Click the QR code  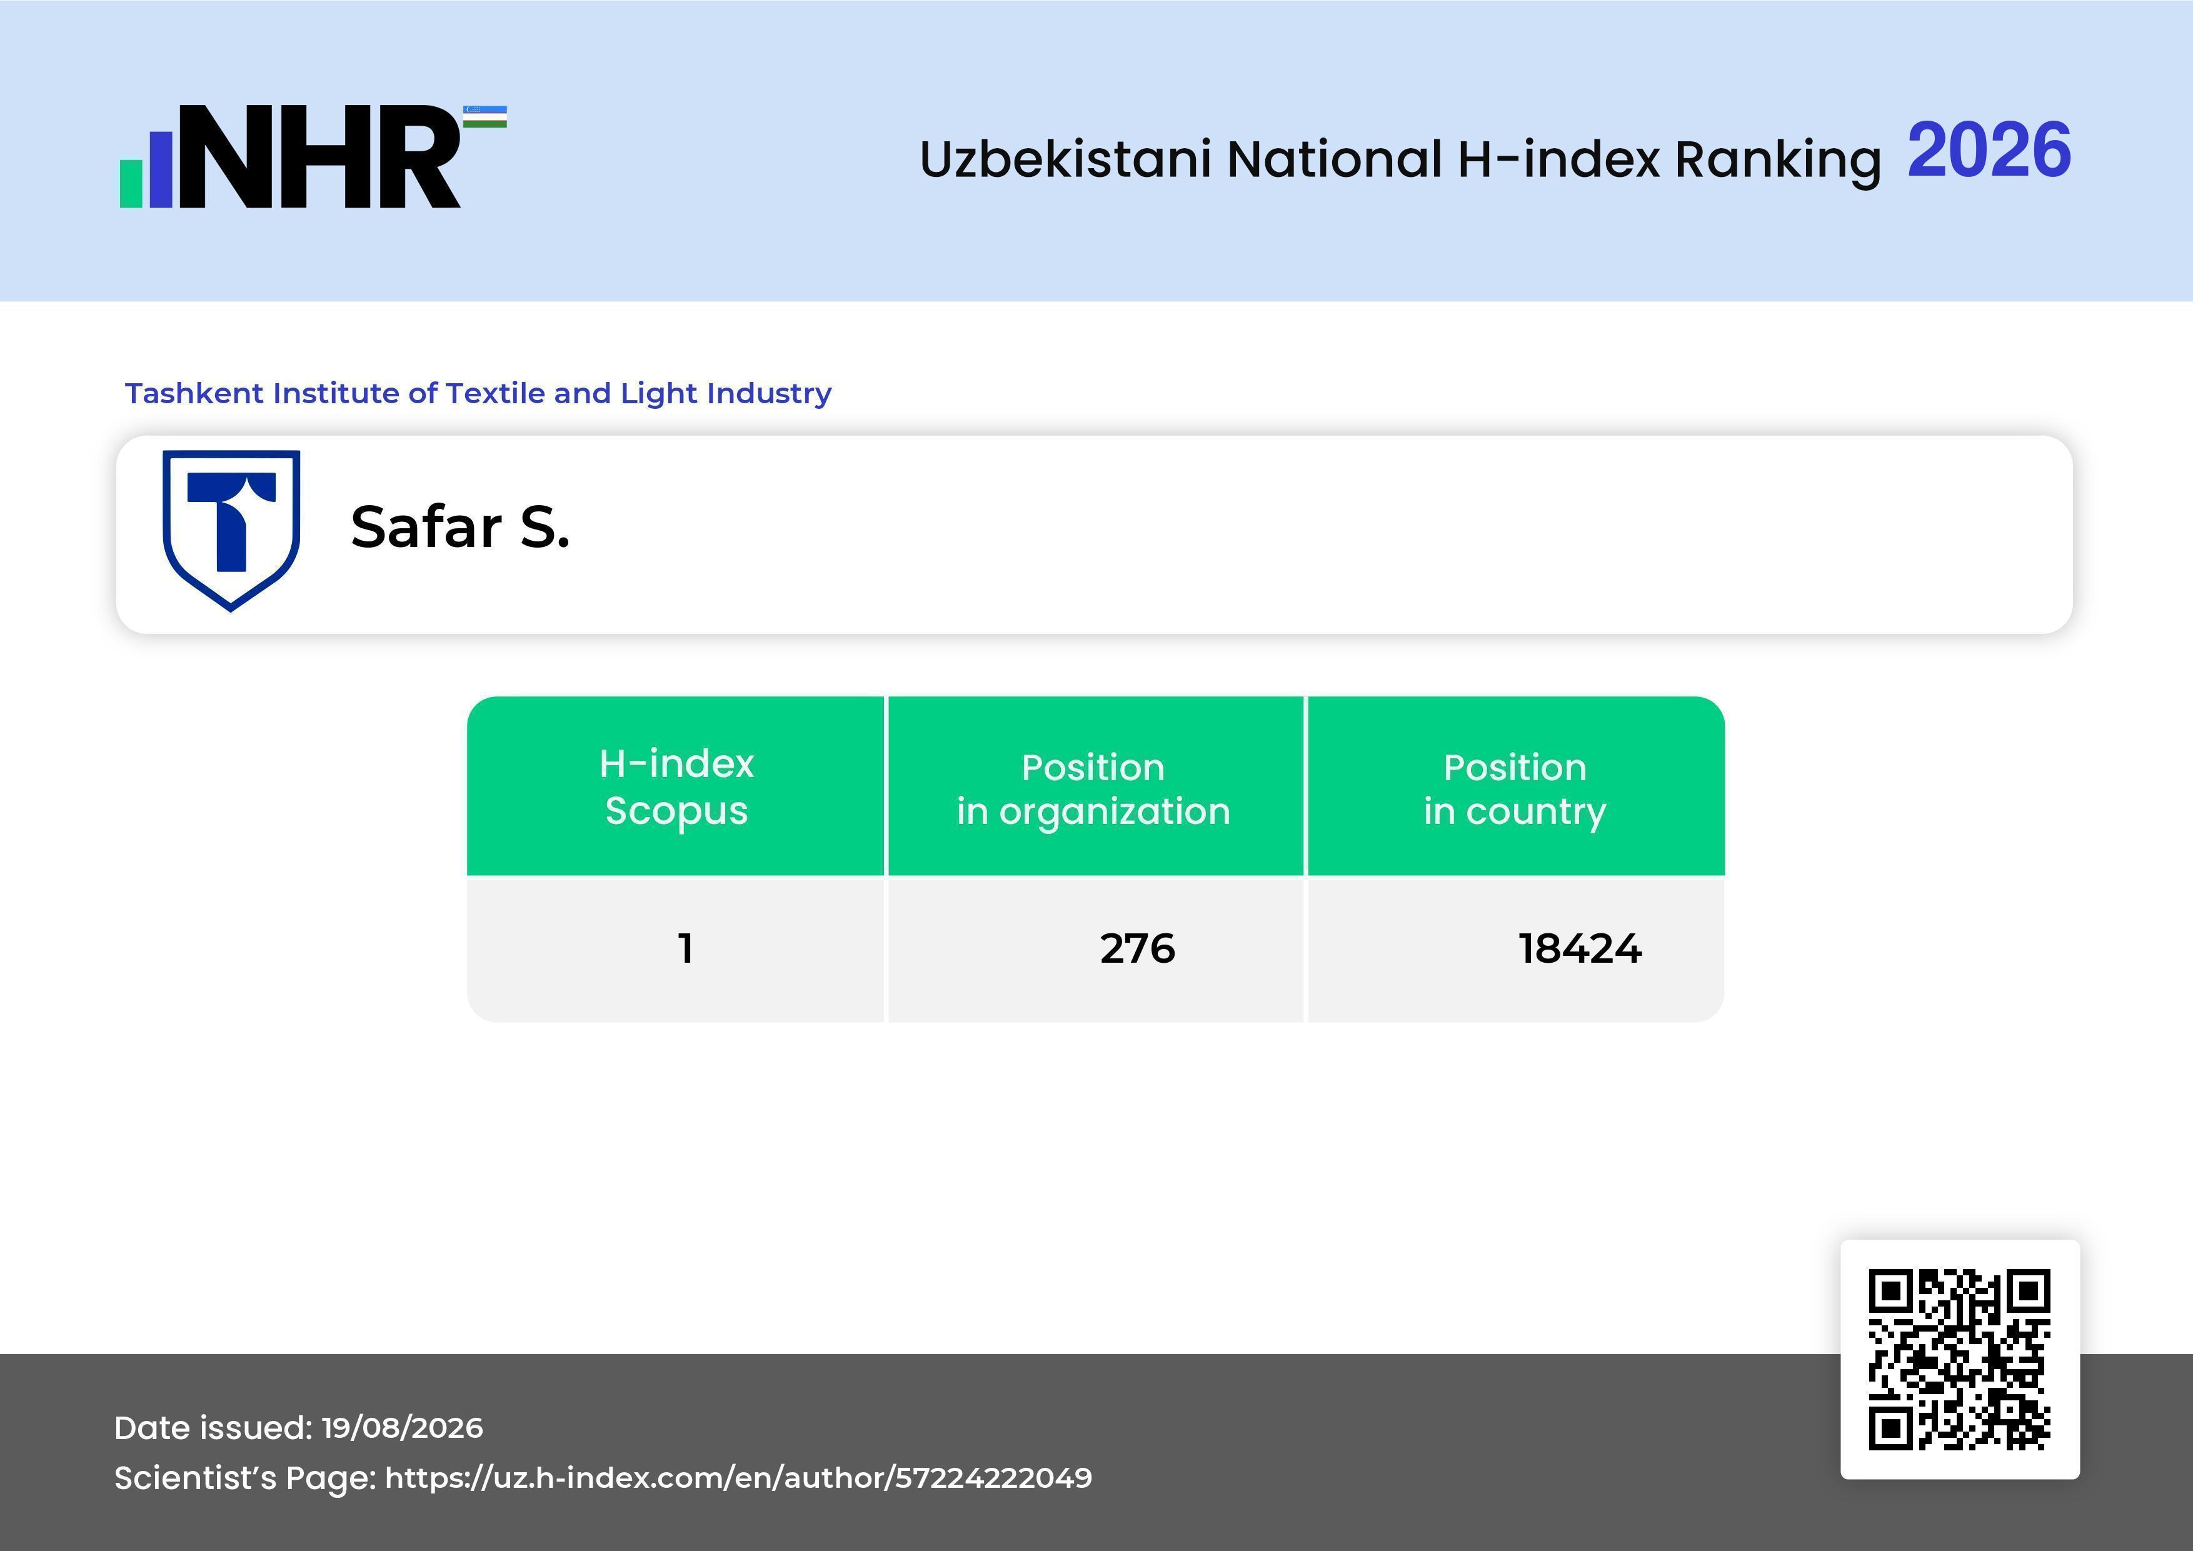point(1959,1359)
